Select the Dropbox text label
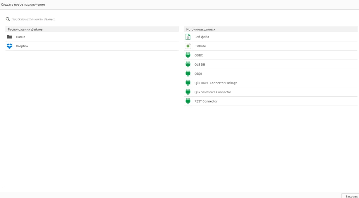Screen dimensions: 359x198 tap(22, 46)
